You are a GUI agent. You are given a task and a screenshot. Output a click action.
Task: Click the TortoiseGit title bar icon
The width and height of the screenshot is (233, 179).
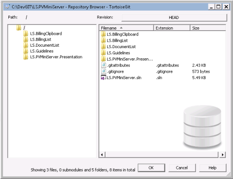click(x=7, y=7)
